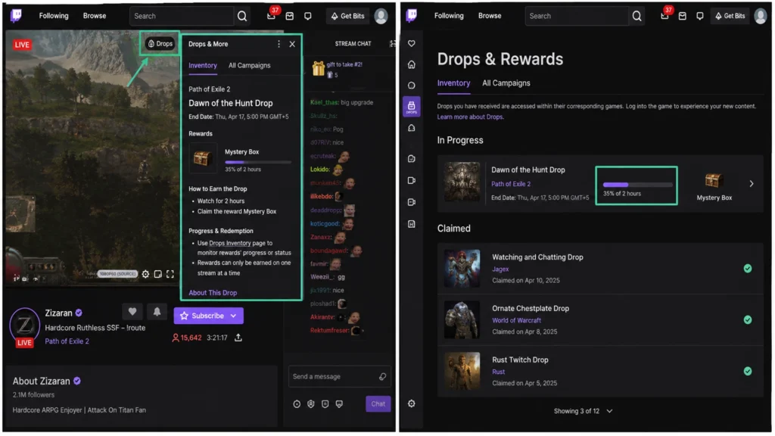
Task: Expand the Subscribe button dropdown arrow
Action: click(233, 316)
